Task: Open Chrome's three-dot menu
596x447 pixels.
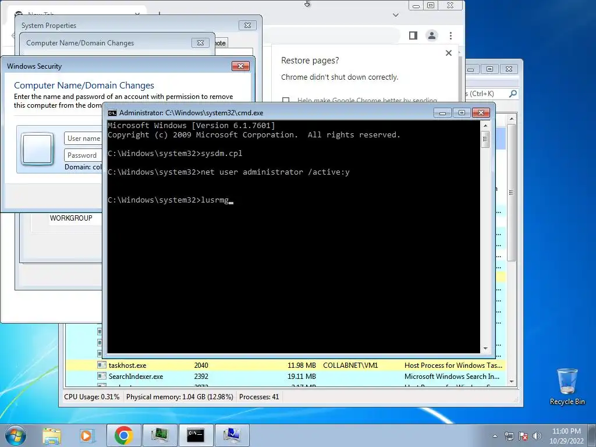Action: click(x=450, y=36)
